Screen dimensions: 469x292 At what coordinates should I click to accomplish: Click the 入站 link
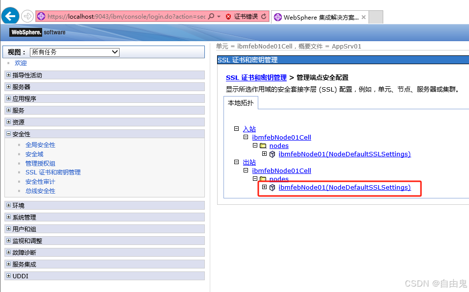pyautogui.click(x=249, y=129)
